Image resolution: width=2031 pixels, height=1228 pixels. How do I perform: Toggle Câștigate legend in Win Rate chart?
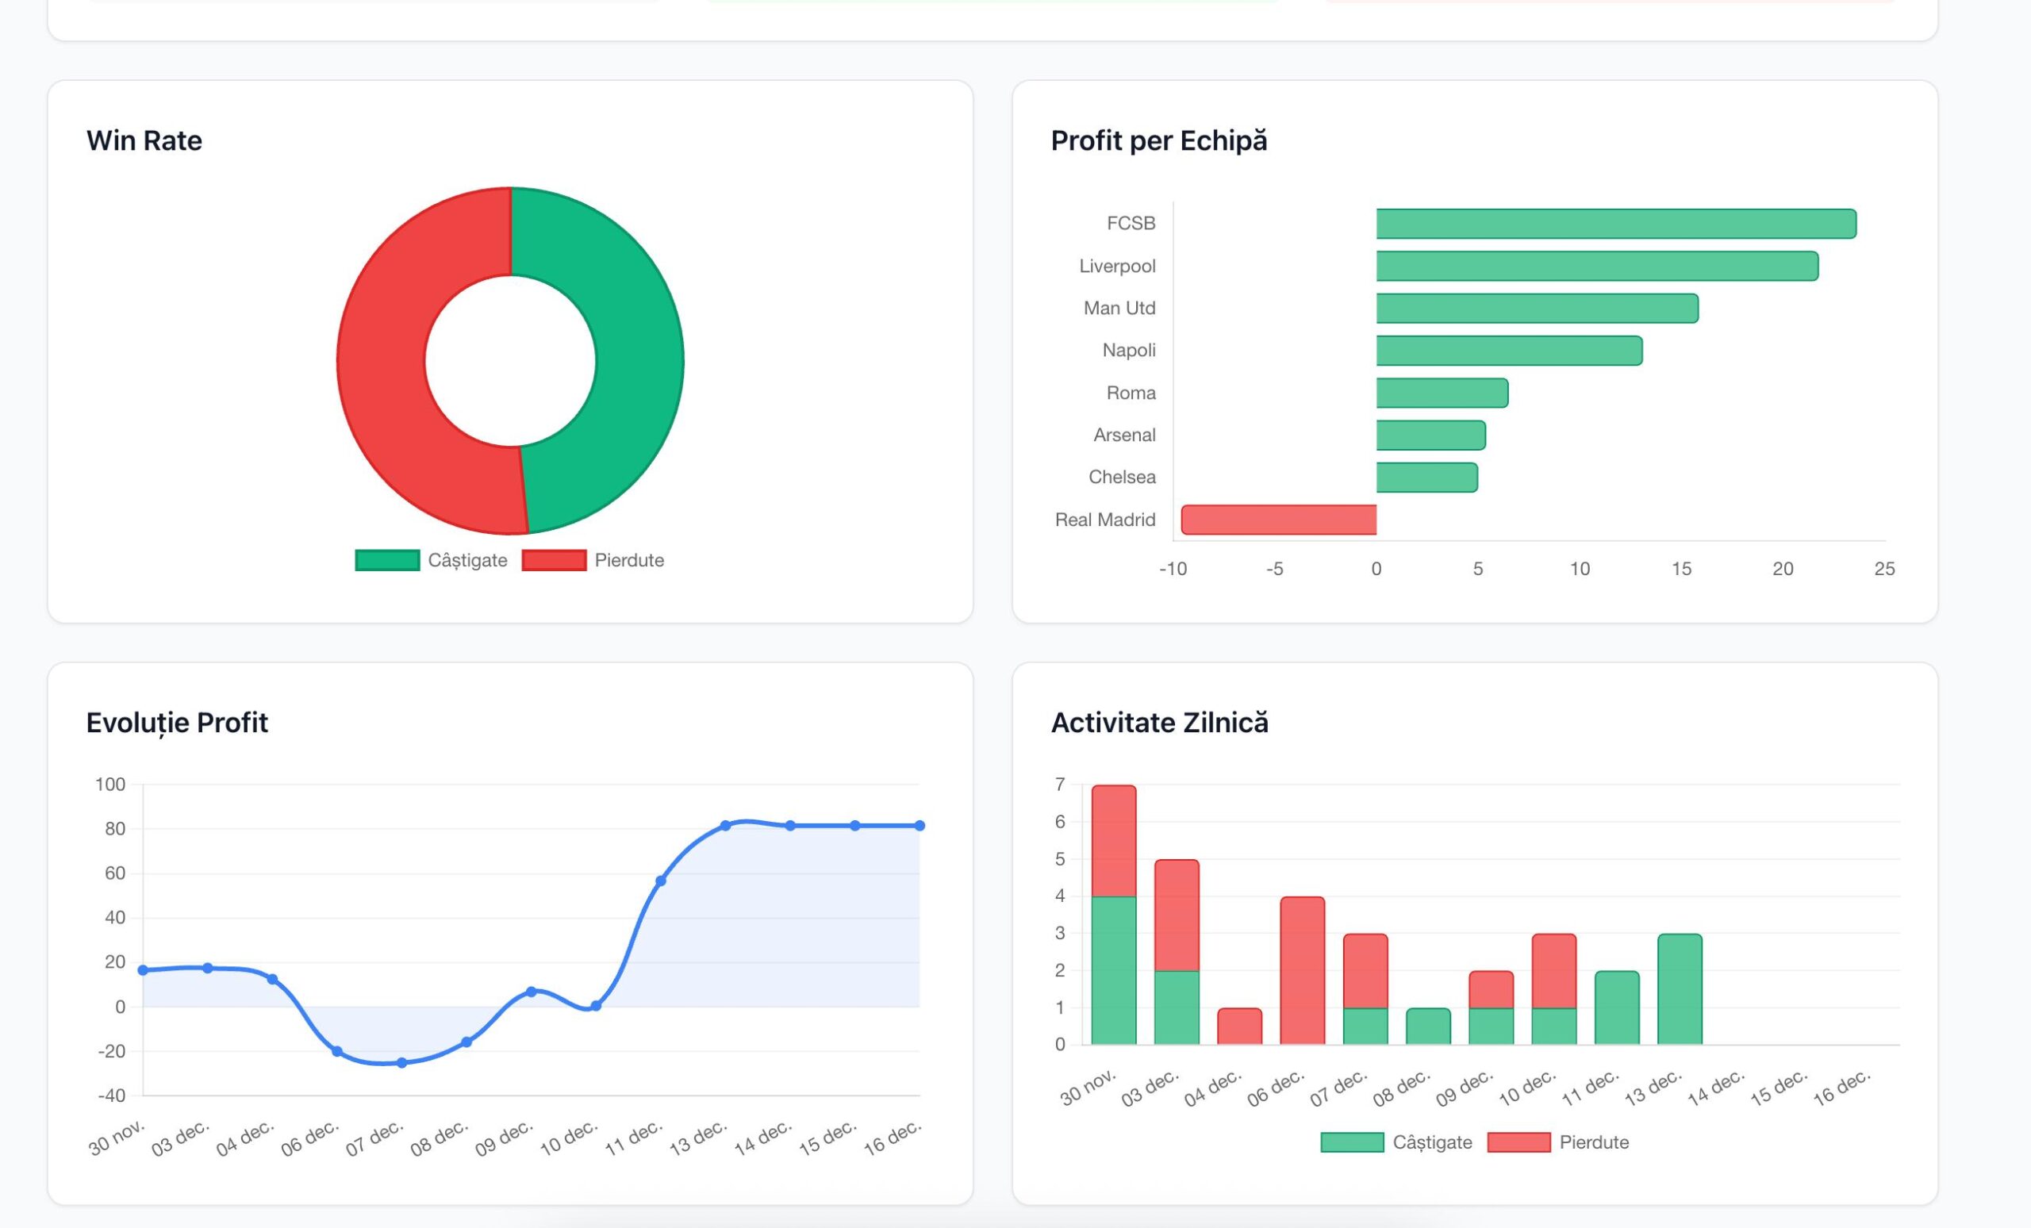(431, 560)
